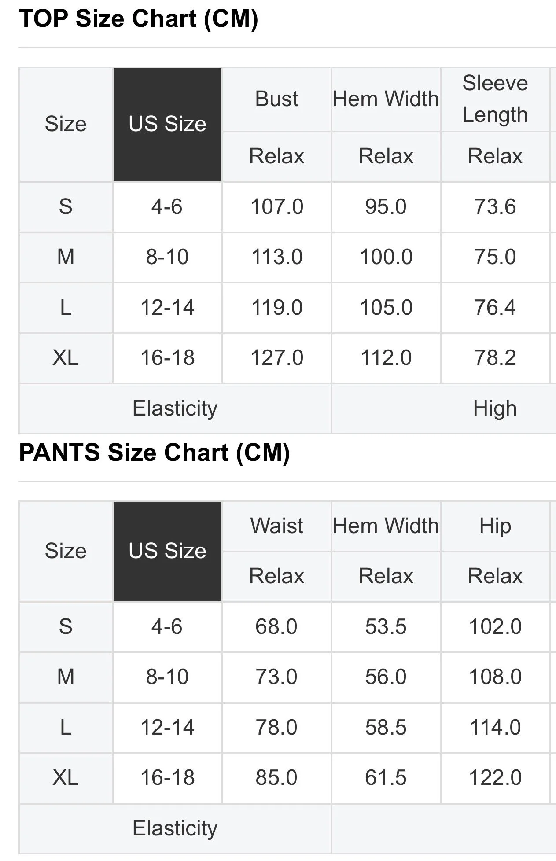Select the 114.0 hip cell
The height and width of the screenshot is (861, 556).
click(x=495, y=727)
